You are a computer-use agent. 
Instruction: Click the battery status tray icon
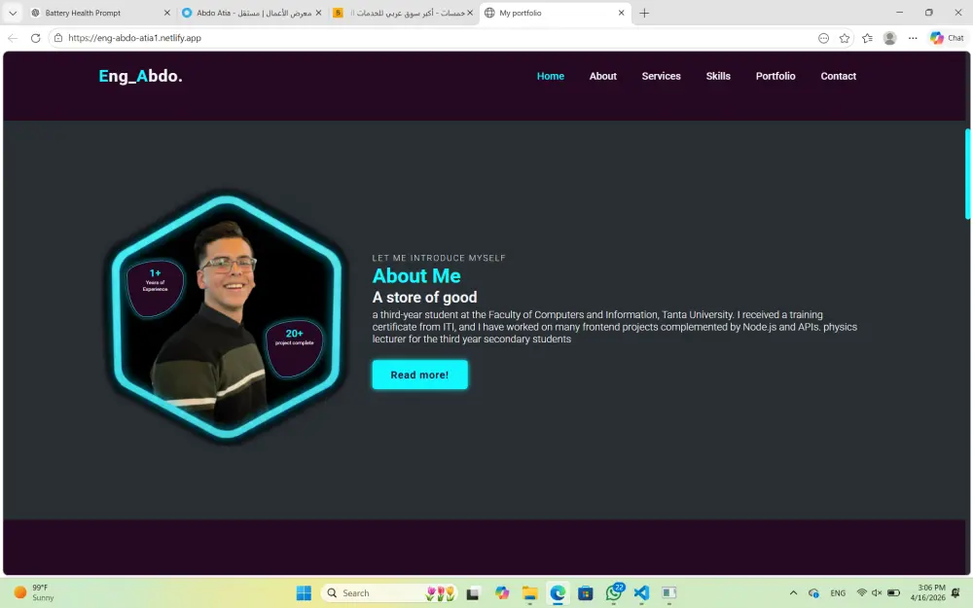893,593
